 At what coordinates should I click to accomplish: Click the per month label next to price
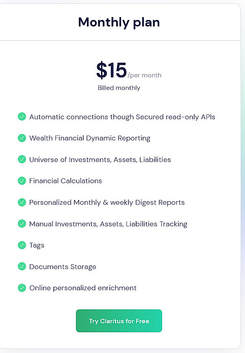(x=145, y=75)
